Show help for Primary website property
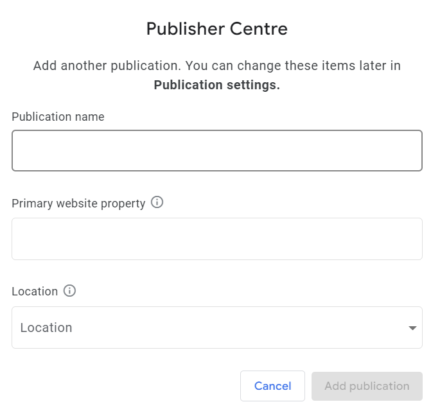Screen dimensions: 440x402 tap(157, 202)
